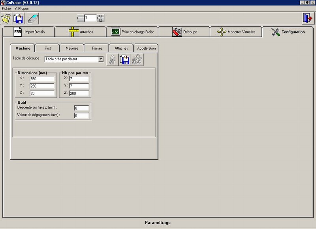Open the Port sub-tab

[x=47, y=48]
